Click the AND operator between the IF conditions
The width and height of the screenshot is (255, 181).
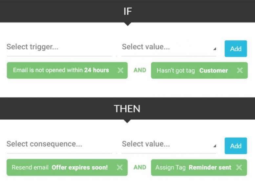click(140, 70)
